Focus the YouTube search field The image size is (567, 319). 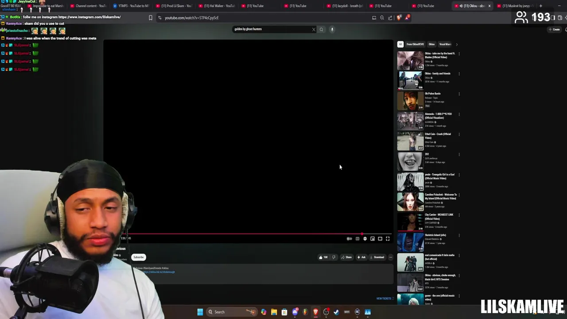coord(272,29)
